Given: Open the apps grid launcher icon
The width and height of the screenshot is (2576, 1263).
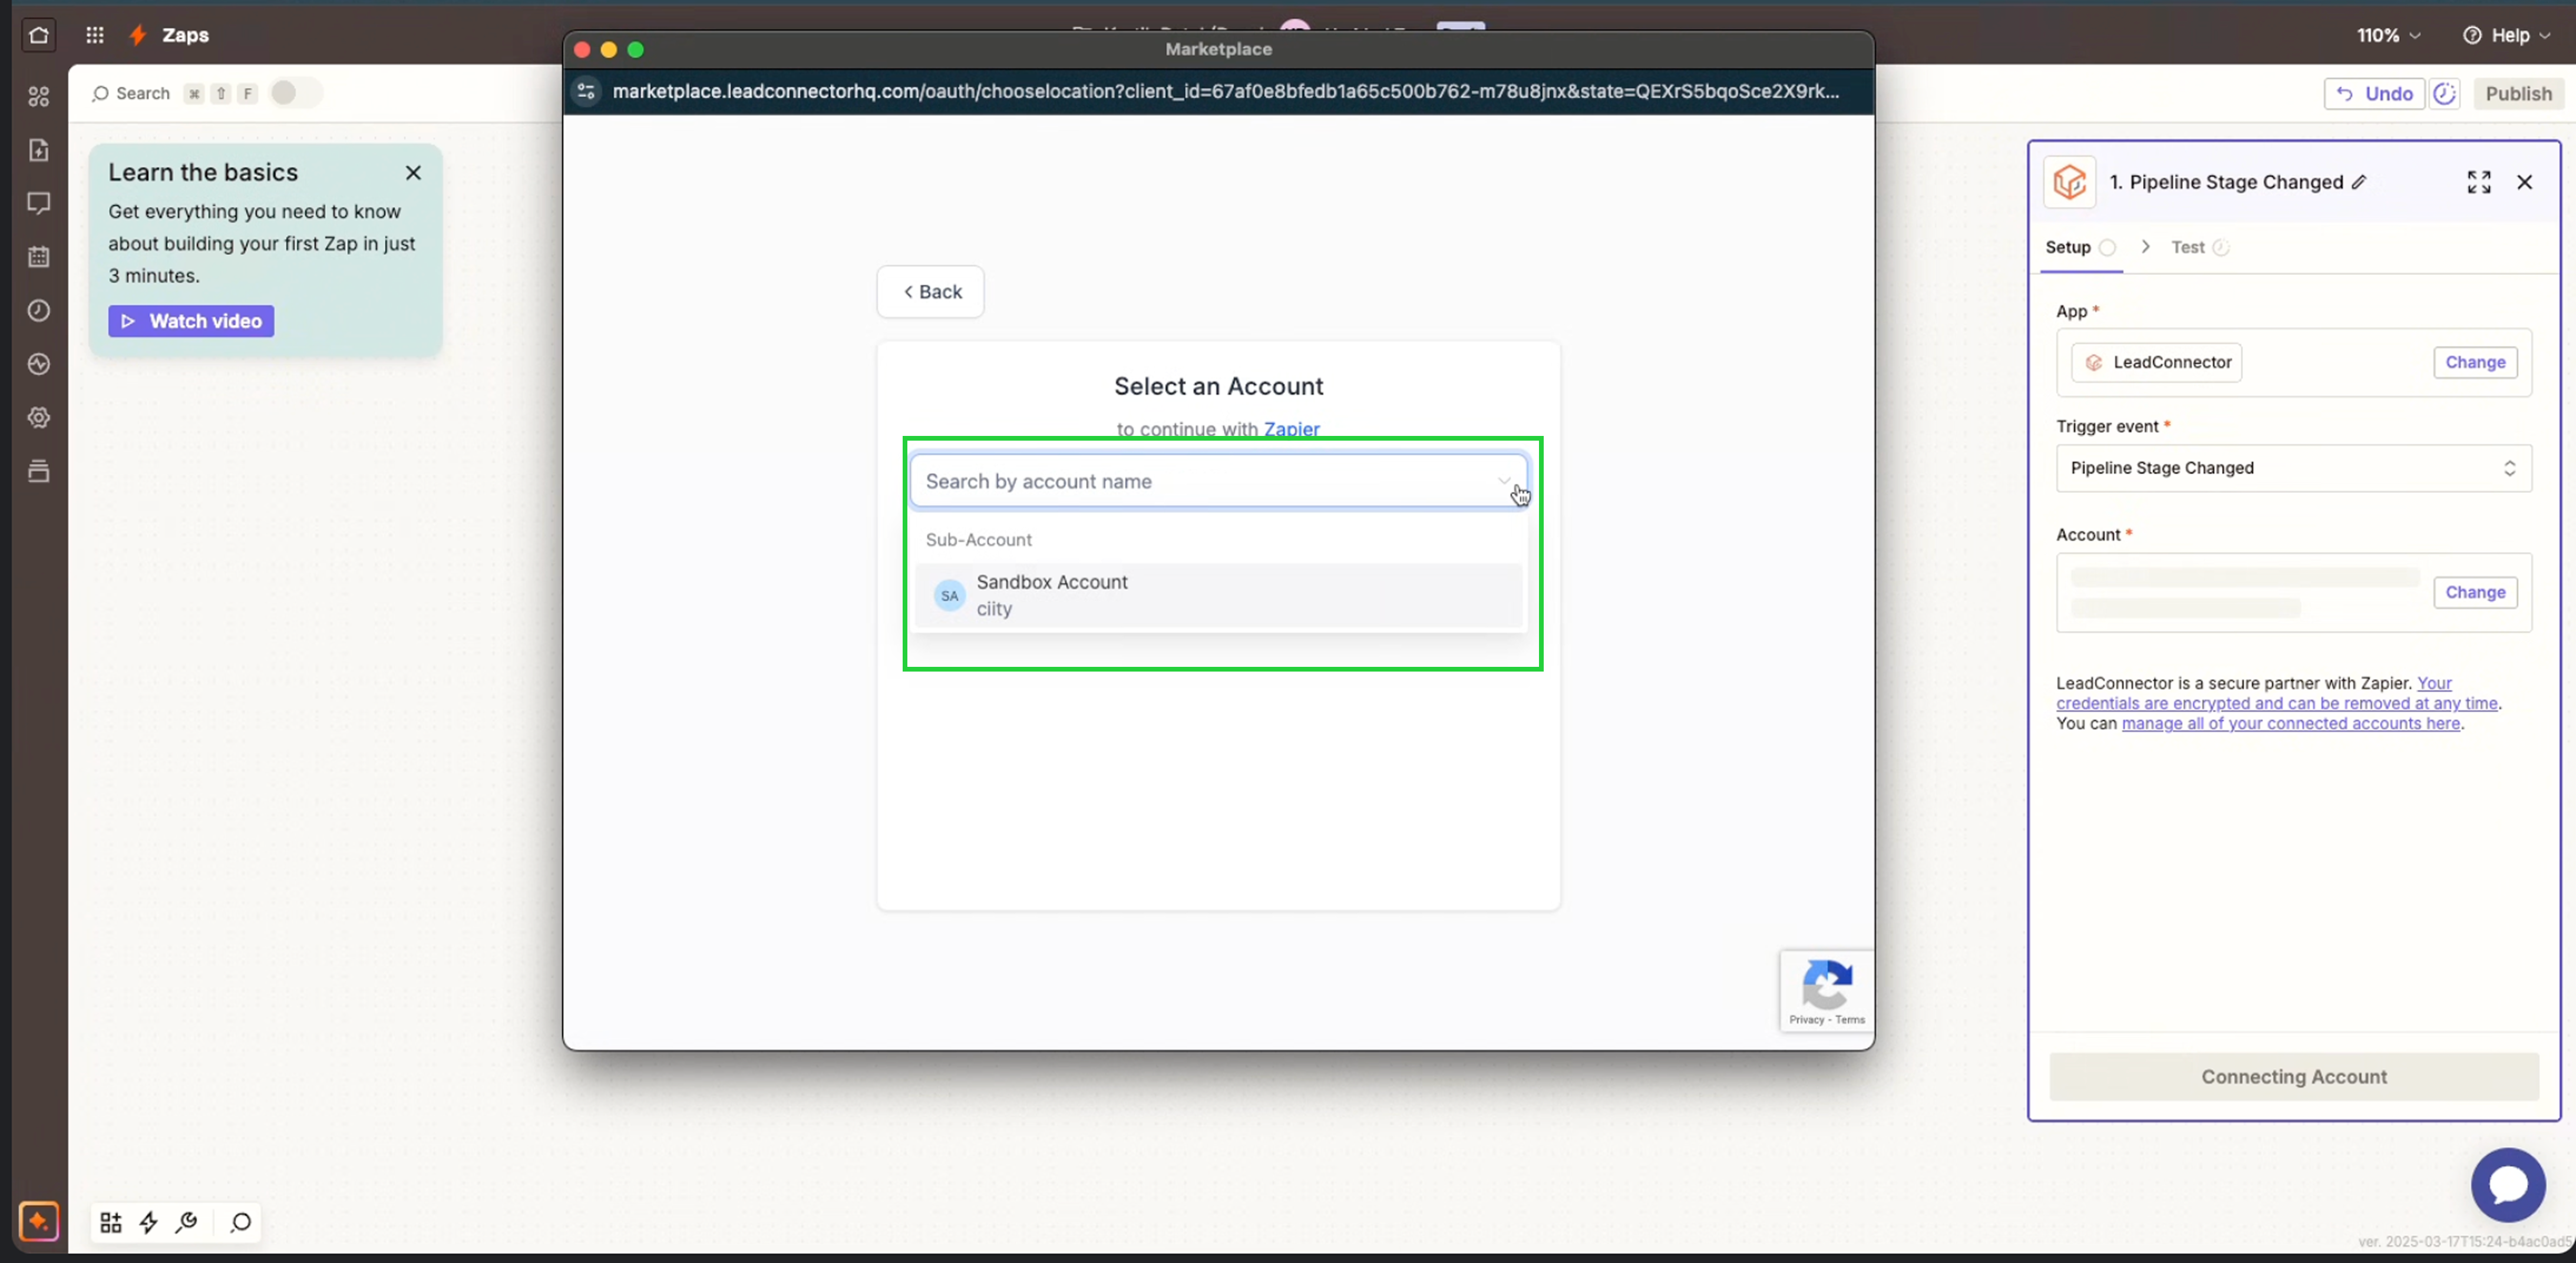Looking at the screenshot, I should pos(94,35).
